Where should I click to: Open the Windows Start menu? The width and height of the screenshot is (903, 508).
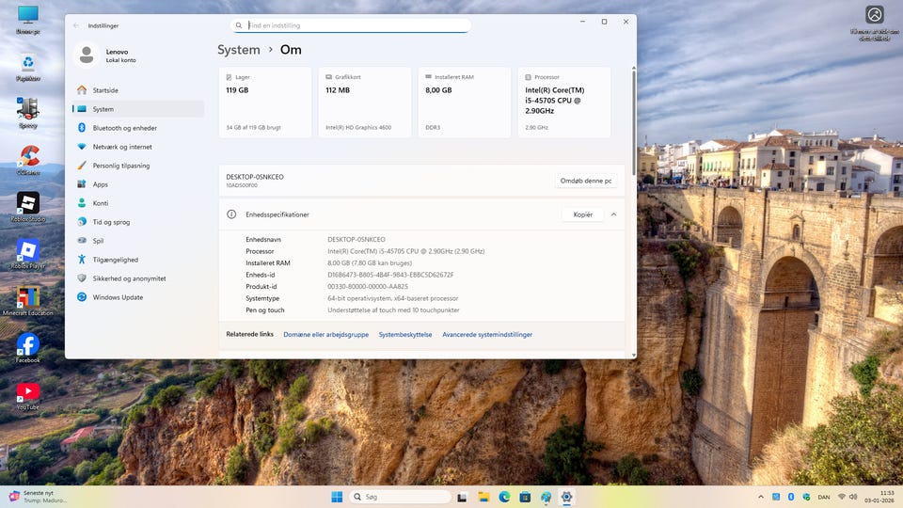click(337, 497)
